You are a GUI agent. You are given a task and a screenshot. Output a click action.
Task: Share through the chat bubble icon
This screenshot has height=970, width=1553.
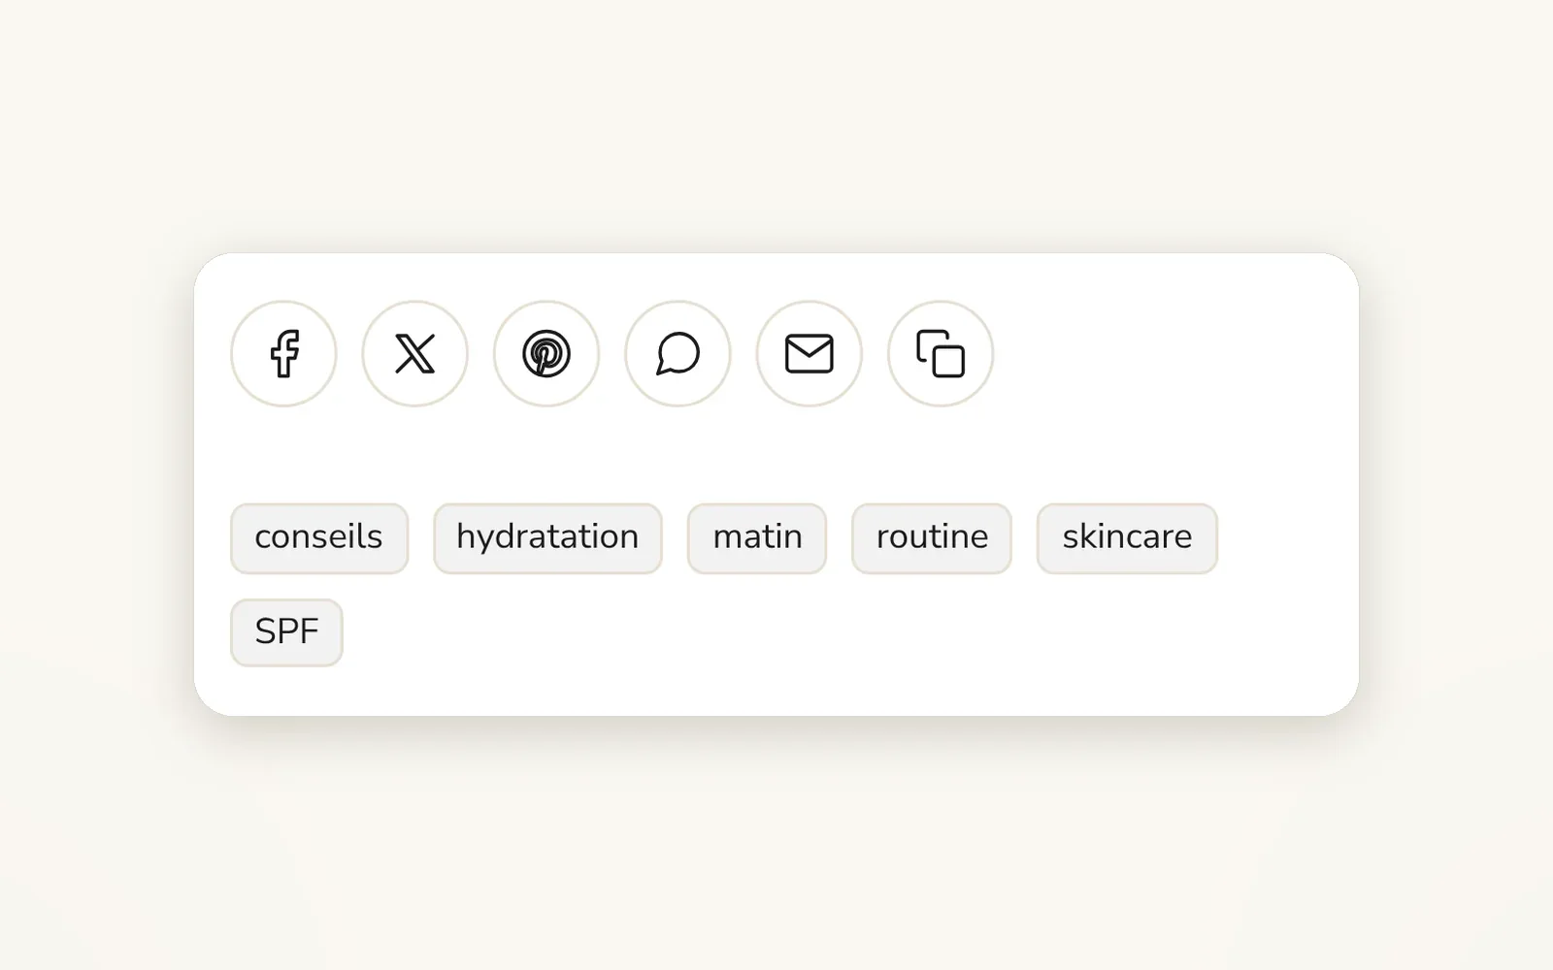pyautogui.click(x=677, y=353)
